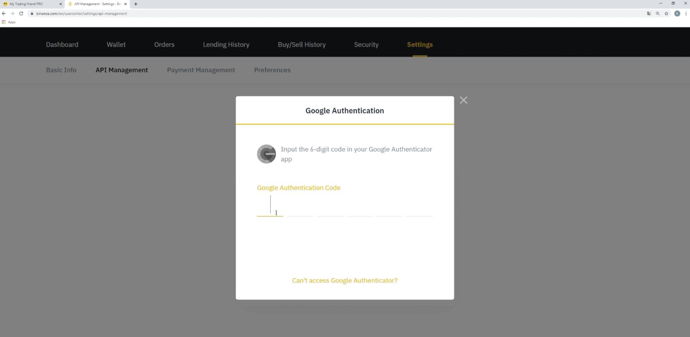Image resolution: width=690 pixels, height=337 pixels.
Task: Open "Can't access Google Authenticator?" link
Action: coord(345,280)
